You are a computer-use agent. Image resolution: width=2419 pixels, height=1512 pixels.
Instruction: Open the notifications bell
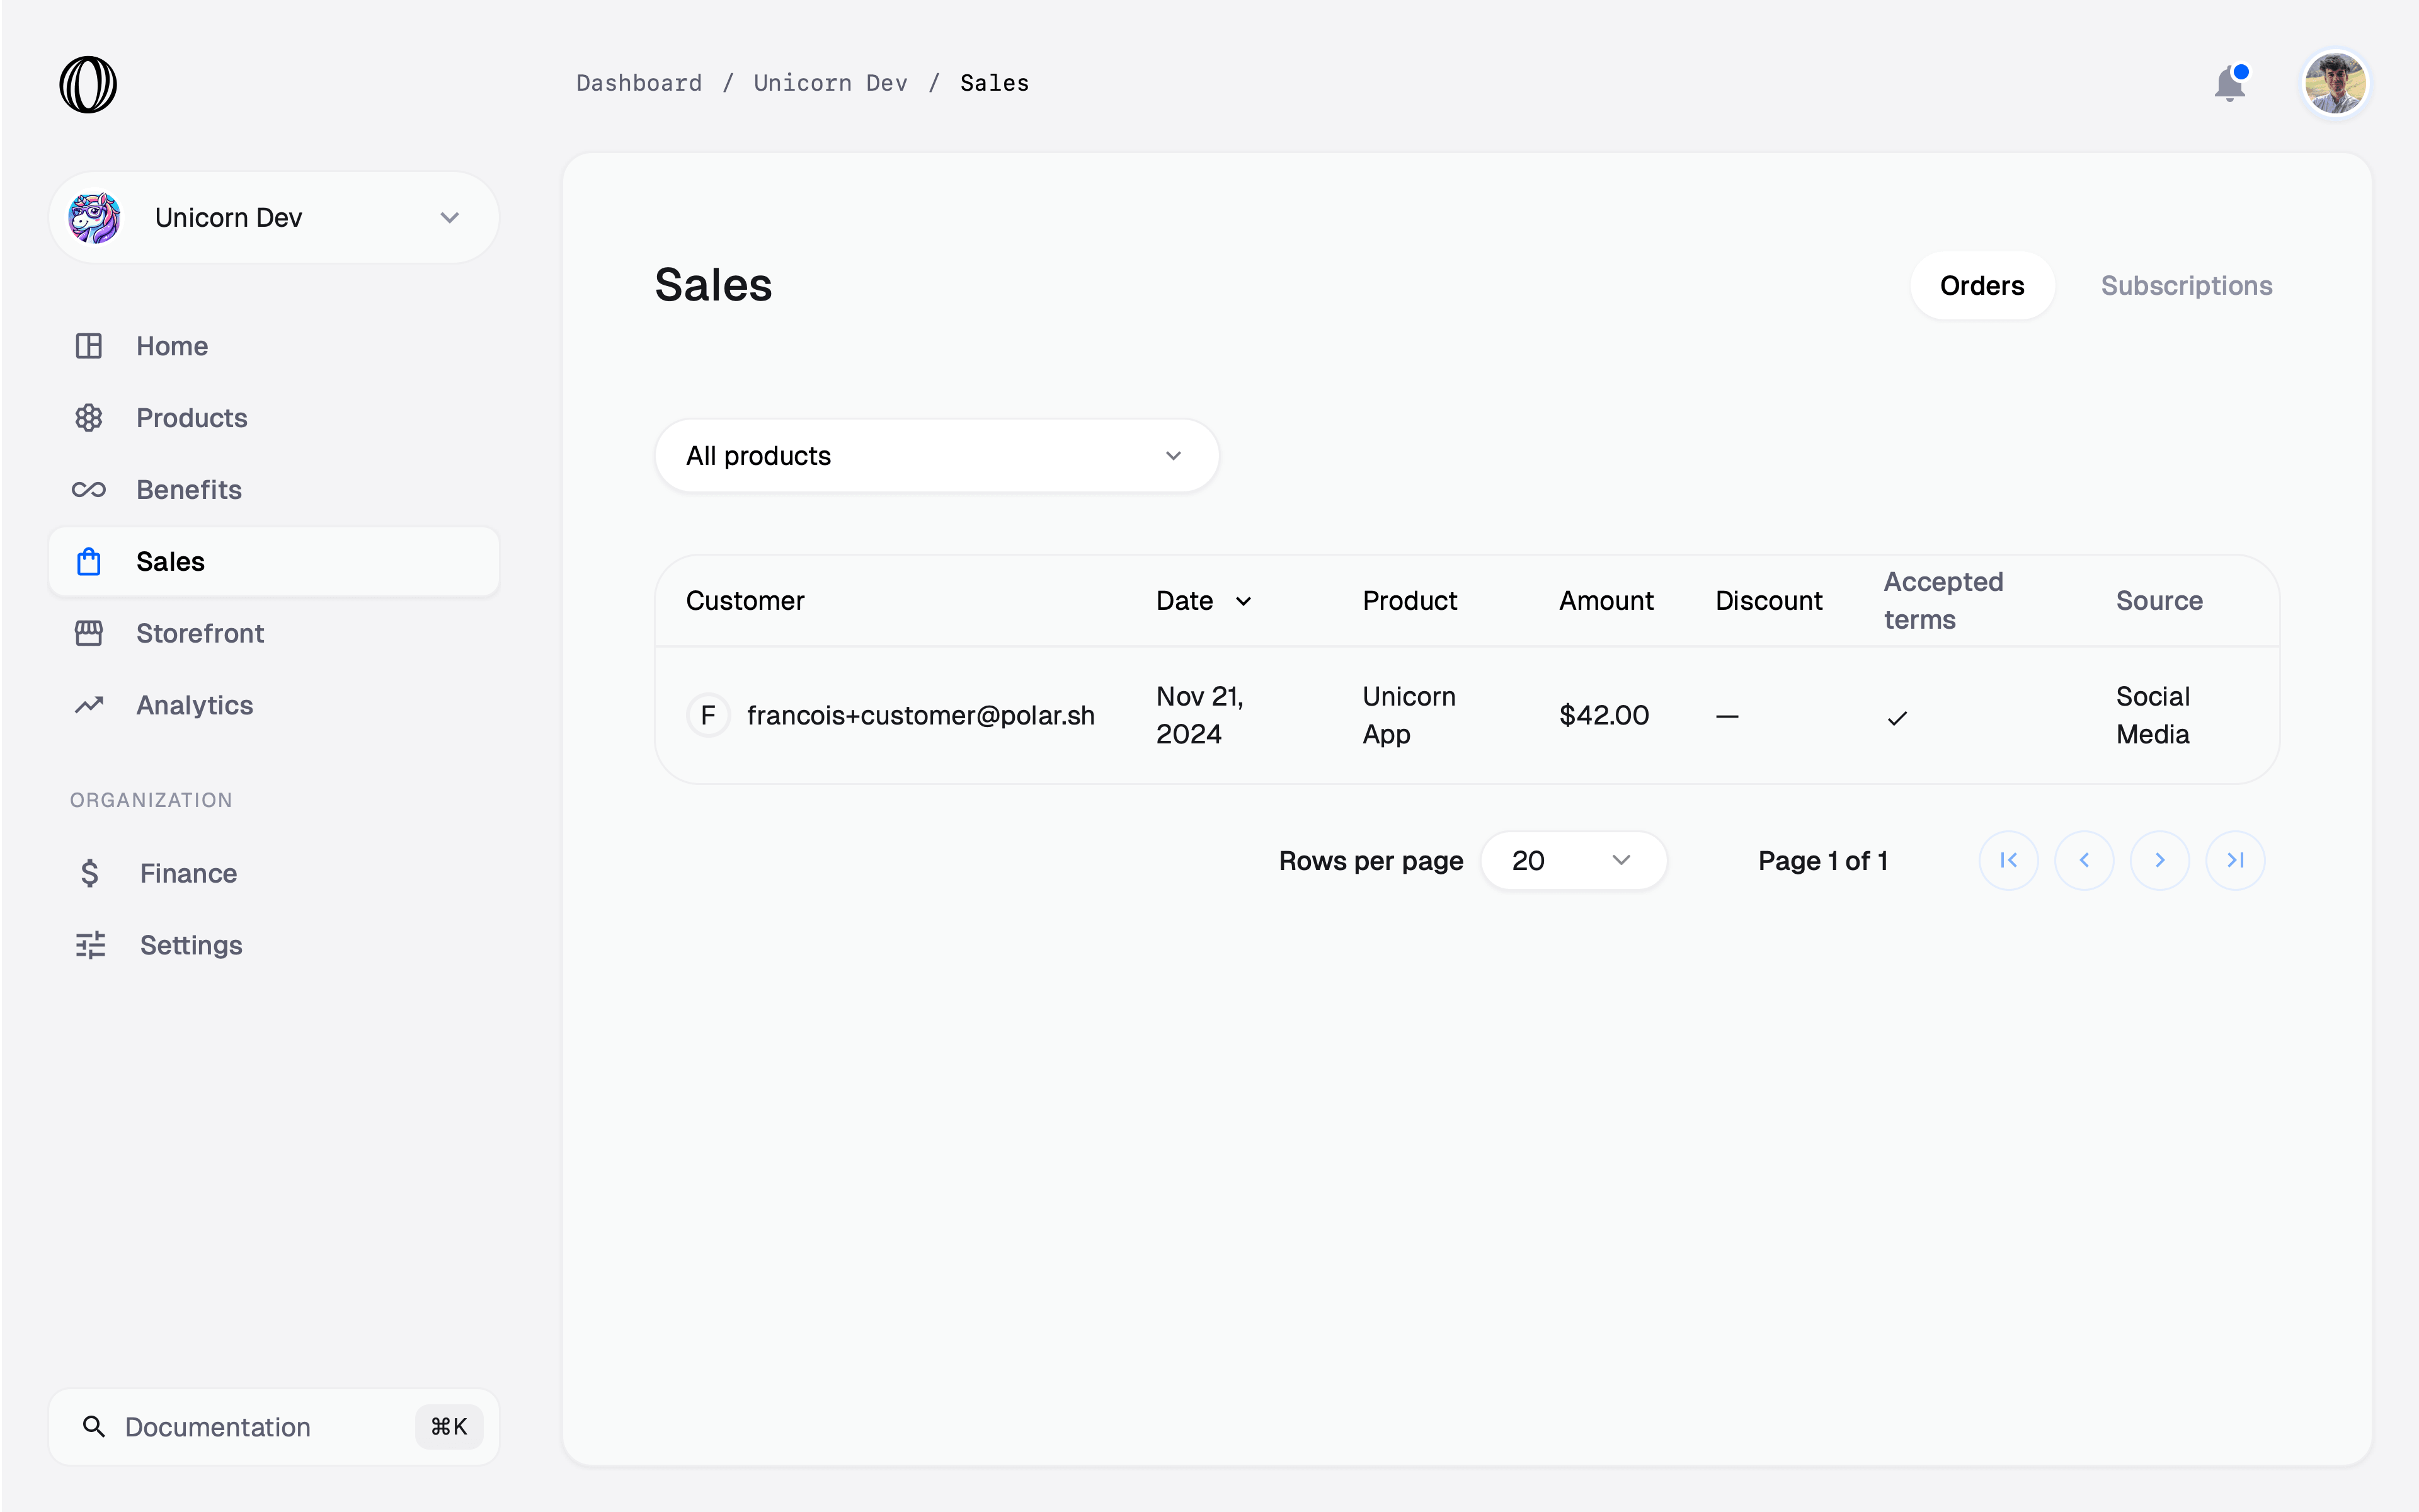click(2229, 84)
